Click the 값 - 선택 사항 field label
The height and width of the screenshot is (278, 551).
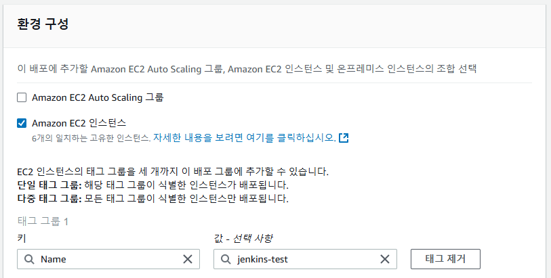(243, 239)
